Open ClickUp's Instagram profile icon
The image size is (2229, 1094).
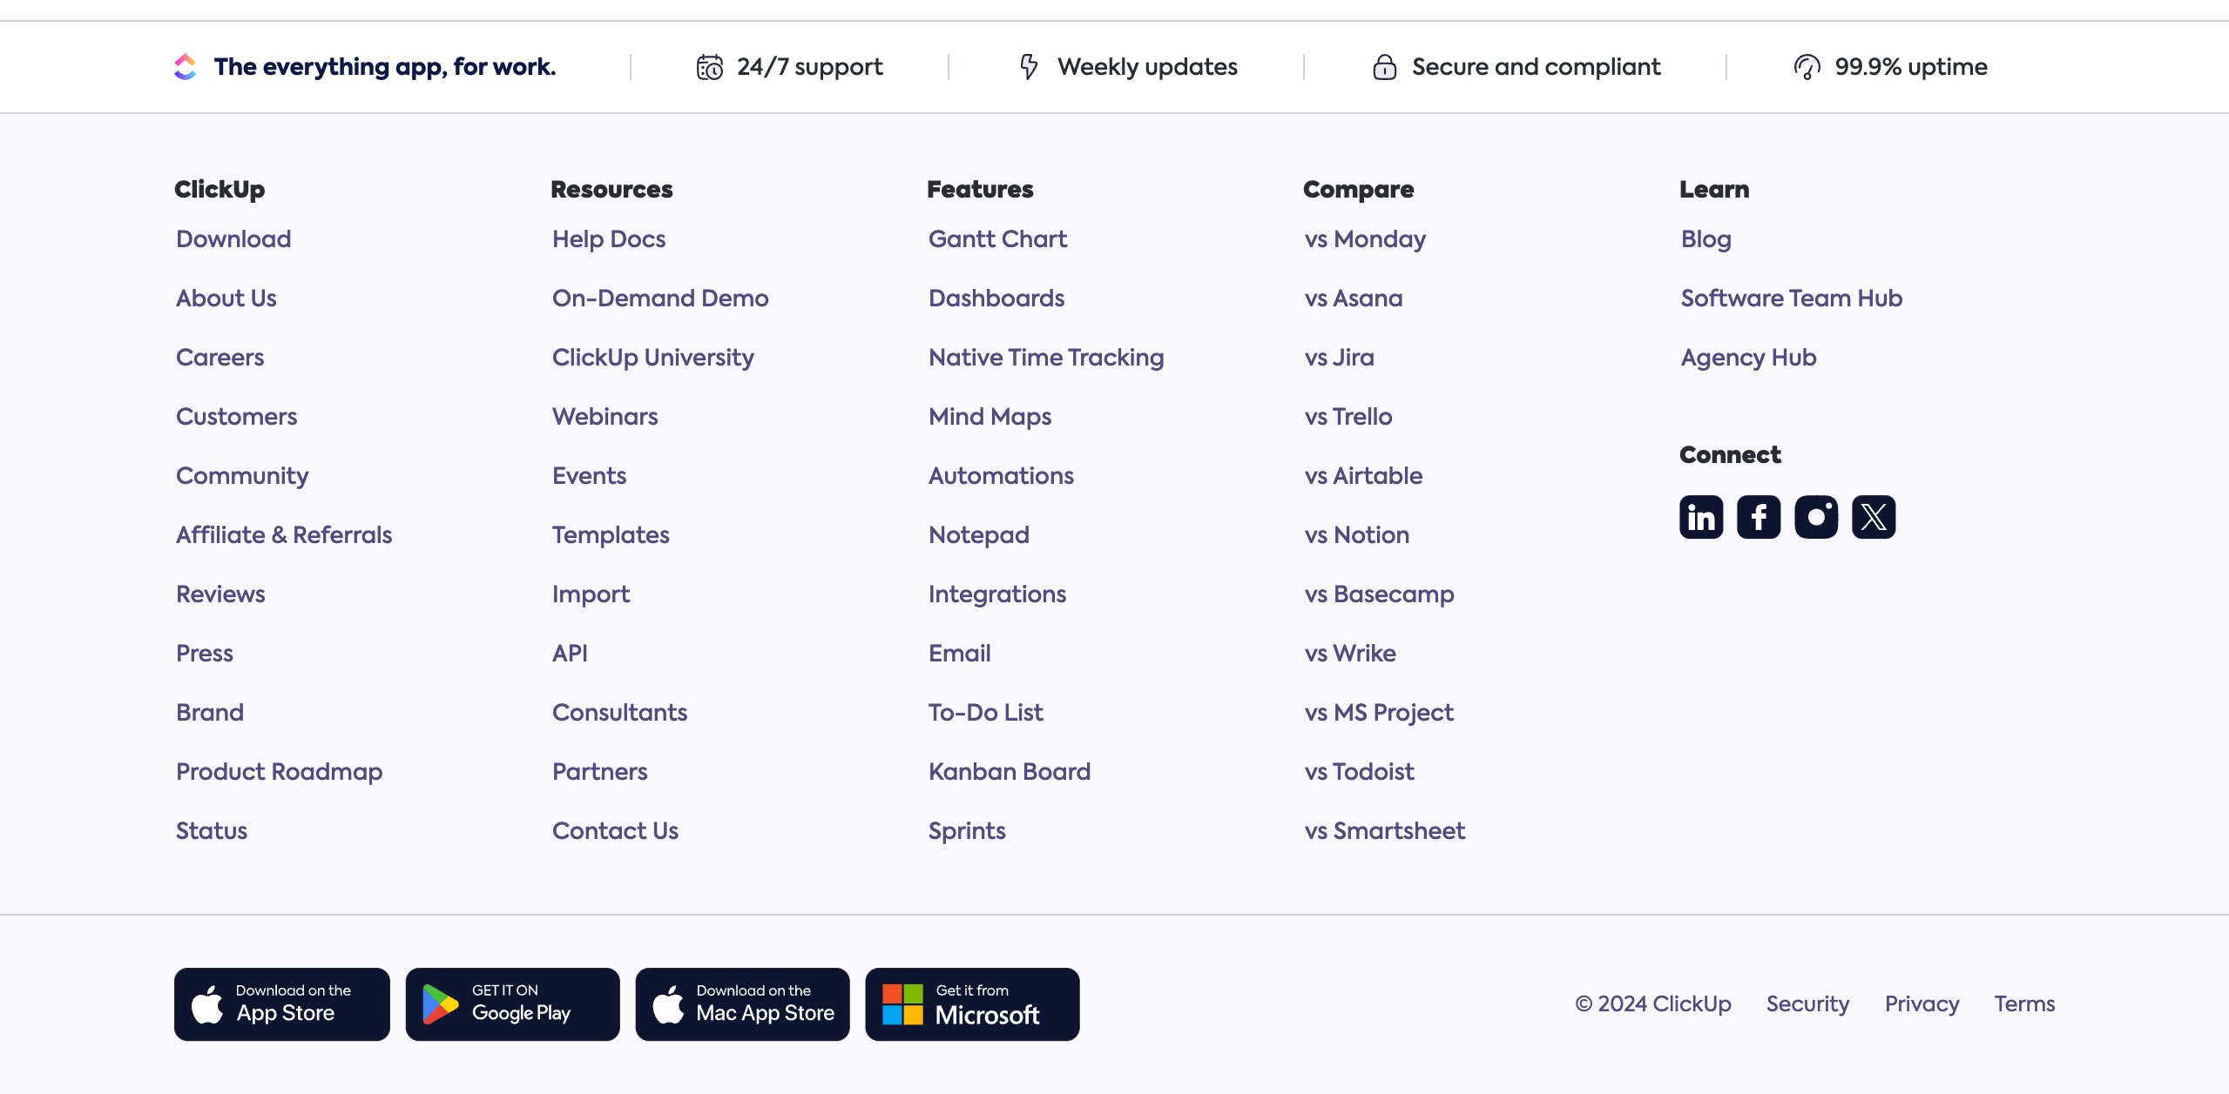tap(1815, 517)
